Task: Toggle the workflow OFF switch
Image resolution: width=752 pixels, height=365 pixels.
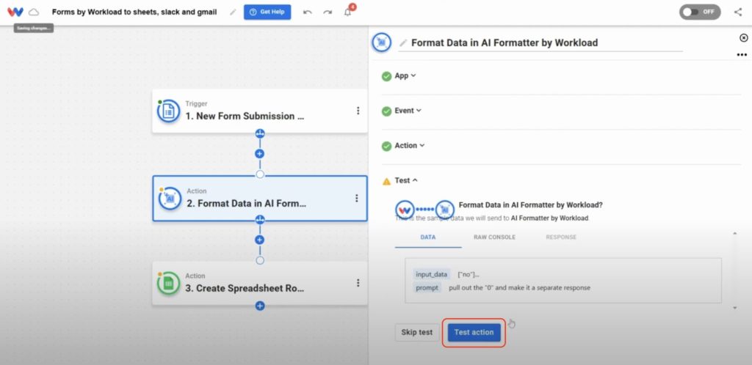Action: tap(700, 12)
